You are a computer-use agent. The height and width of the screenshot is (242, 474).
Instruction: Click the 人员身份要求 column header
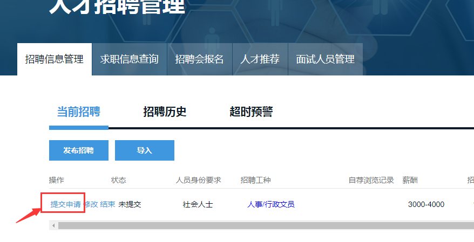[198, 180]
